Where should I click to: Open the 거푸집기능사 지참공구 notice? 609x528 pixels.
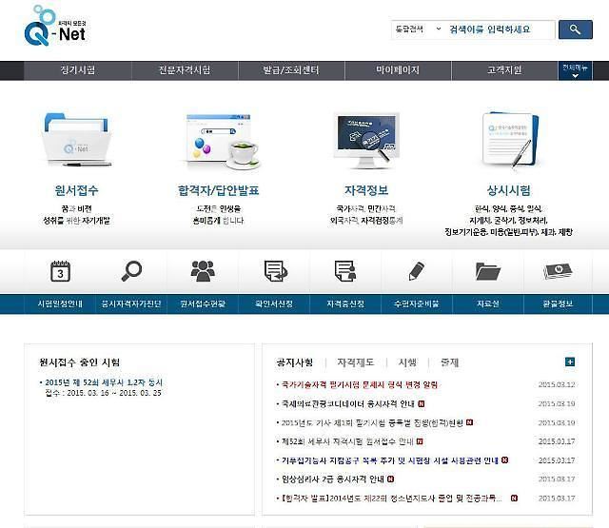tap(390, 460)
